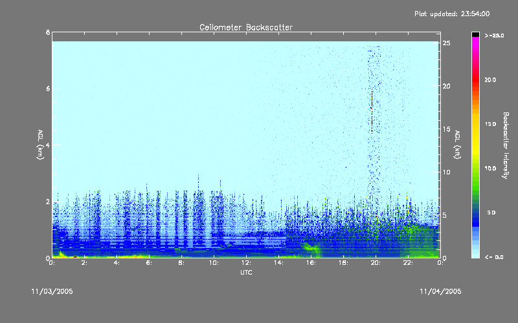Screen dimensions: 518x323
Task: Click the '>-25.0' colorbar maximum label
Action: pos(494,36)
